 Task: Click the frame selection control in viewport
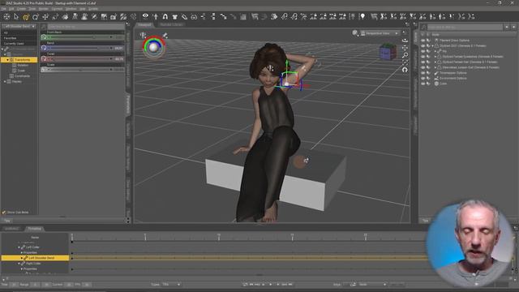pos(405,62)
